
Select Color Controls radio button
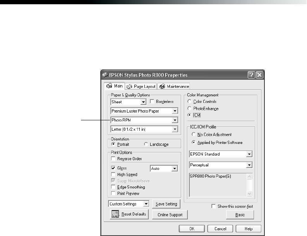189,101
